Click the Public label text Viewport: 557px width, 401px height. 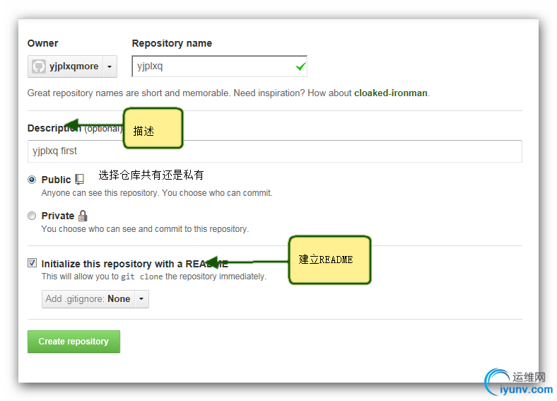click(x=56, y=180)
